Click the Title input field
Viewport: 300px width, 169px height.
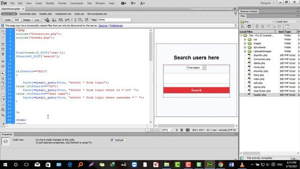pyautogui.click(x=114, y=20)
